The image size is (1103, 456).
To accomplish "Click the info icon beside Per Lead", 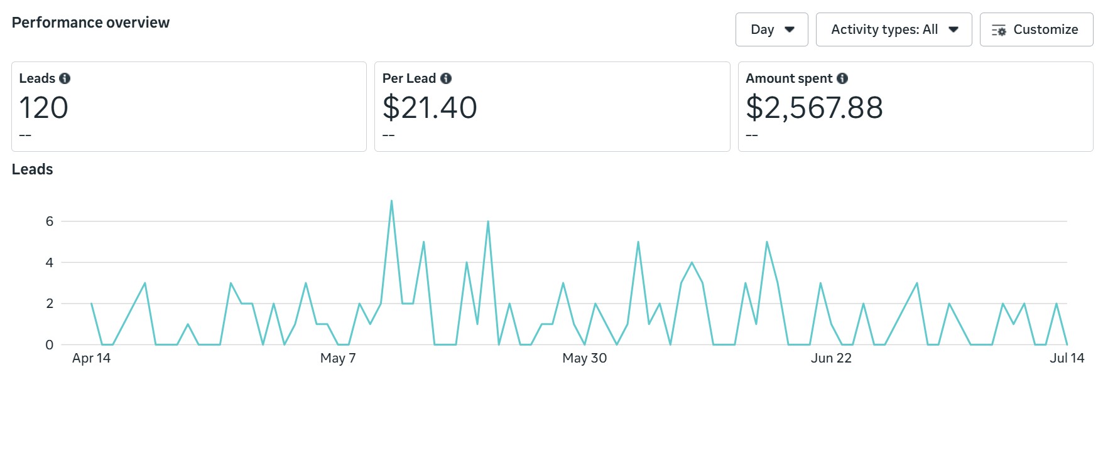I will coord(446,78).
